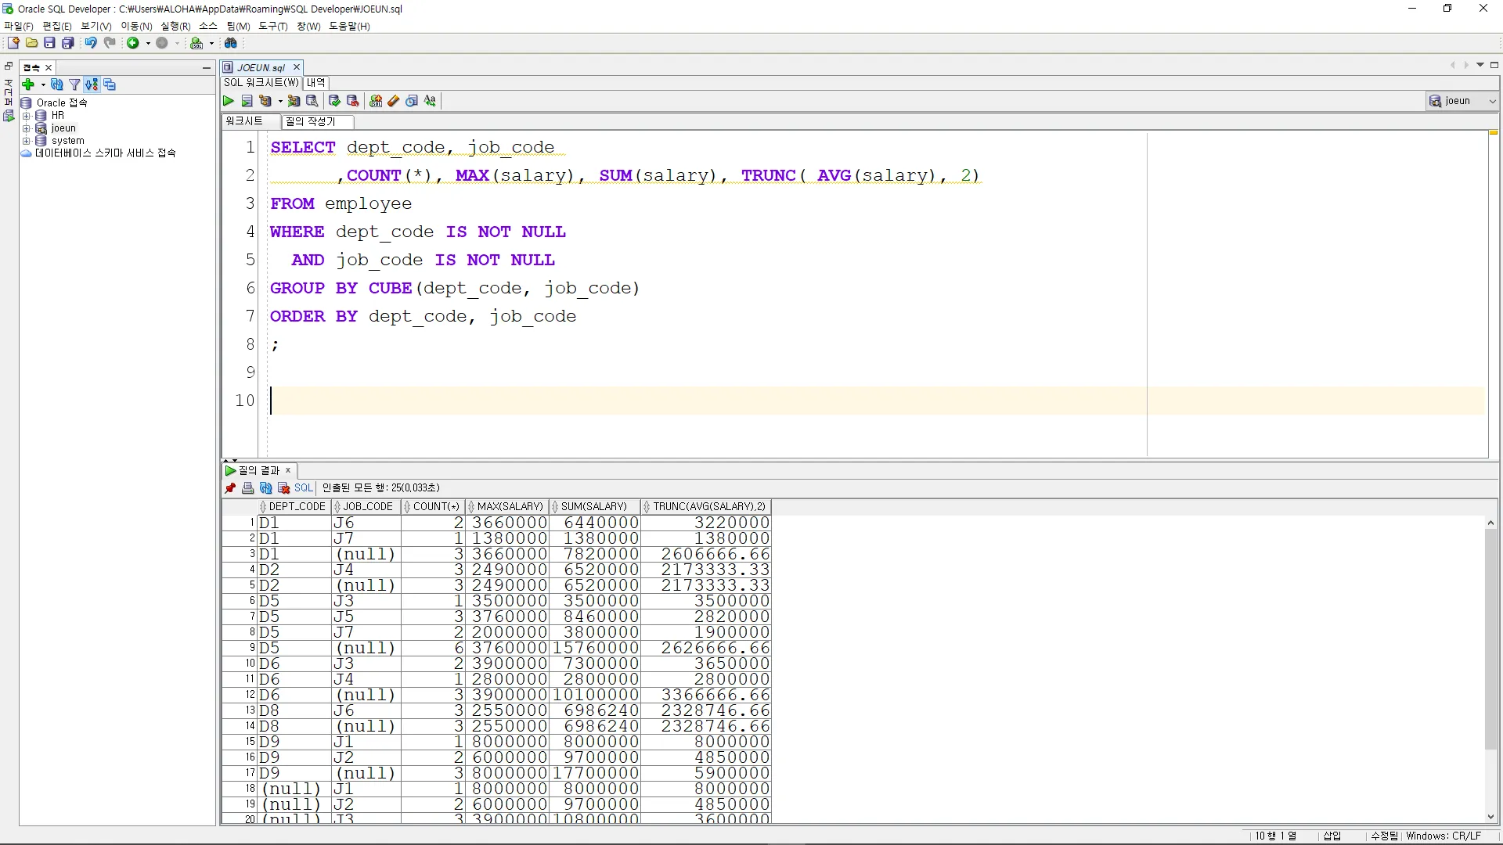Toggle the connection tree sort icon
Image resolution: width=1503 pixels, height=845 pixels.
[x=92, y=84]
